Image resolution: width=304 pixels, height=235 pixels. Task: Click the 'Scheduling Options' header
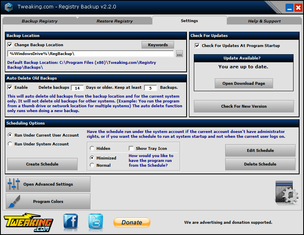(152, 123)
